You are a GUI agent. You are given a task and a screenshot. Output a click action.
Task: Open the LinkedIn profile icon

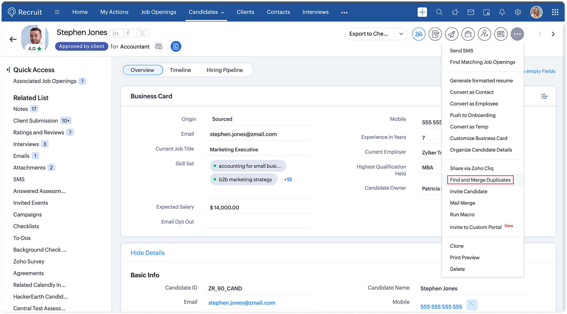(x=116, y=33)
